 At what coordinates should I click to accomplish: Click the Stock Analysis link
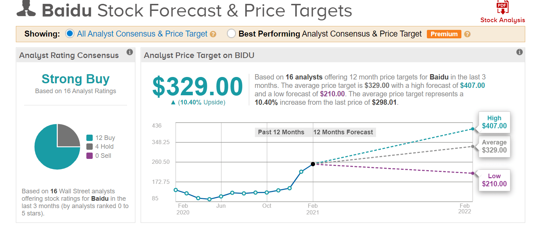[502, 20]
